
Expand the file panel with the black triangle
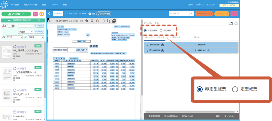coord(50,21)
